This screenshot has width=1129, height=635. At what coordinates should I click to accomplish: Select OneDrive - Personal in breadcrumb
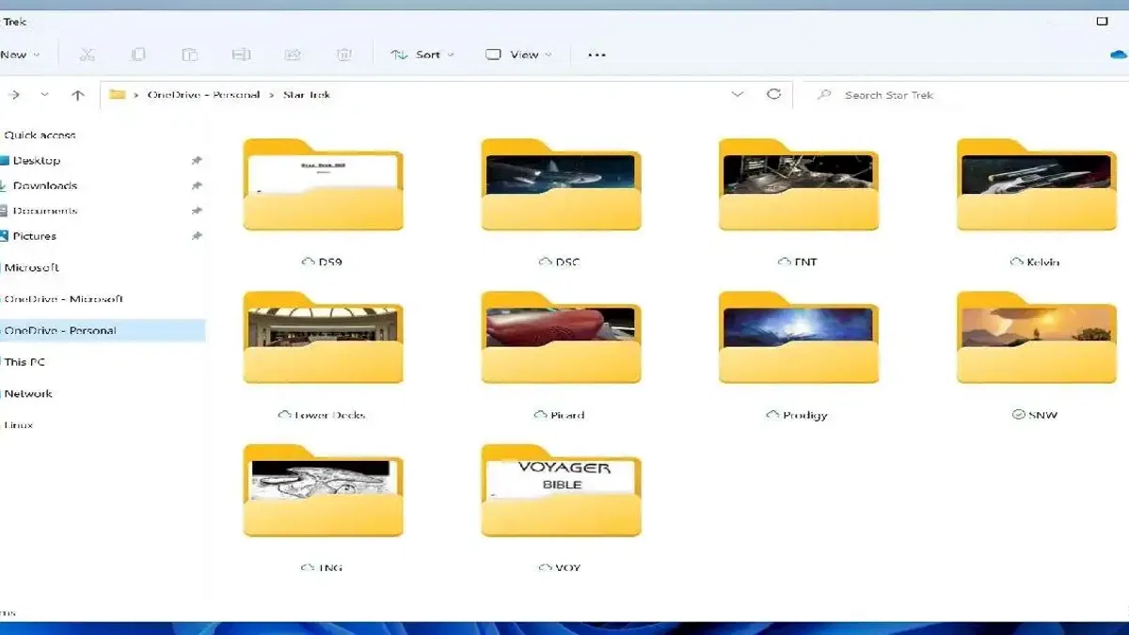point(203,95)
